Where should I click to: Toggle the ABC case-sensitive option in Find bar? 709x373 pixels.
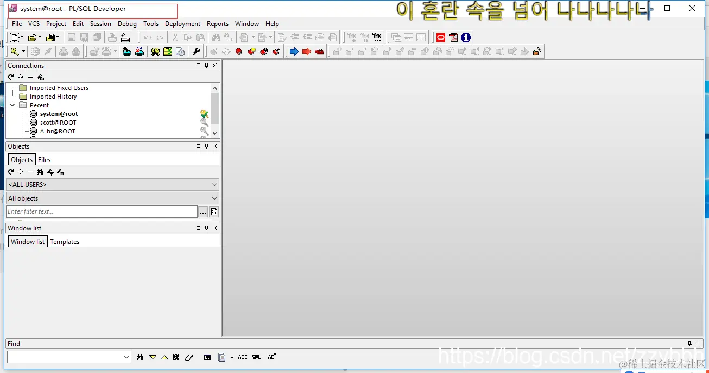243,357
